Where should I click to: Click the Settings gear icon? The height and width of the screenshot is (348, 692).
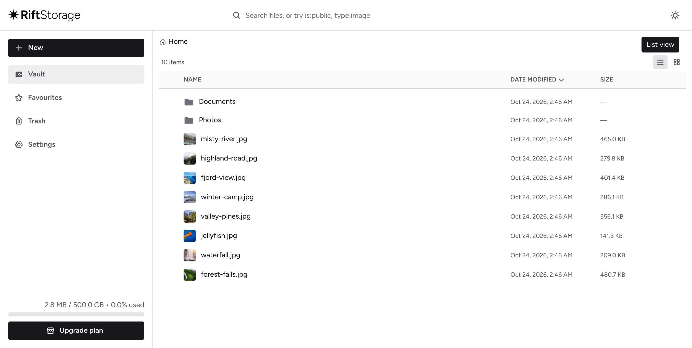[19, 145]
